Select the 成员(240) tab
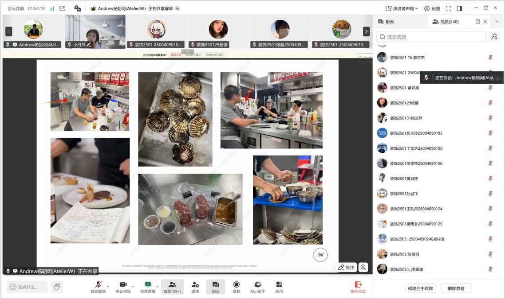Viewport: 505px width, 299px height. [x=446, y=22]
